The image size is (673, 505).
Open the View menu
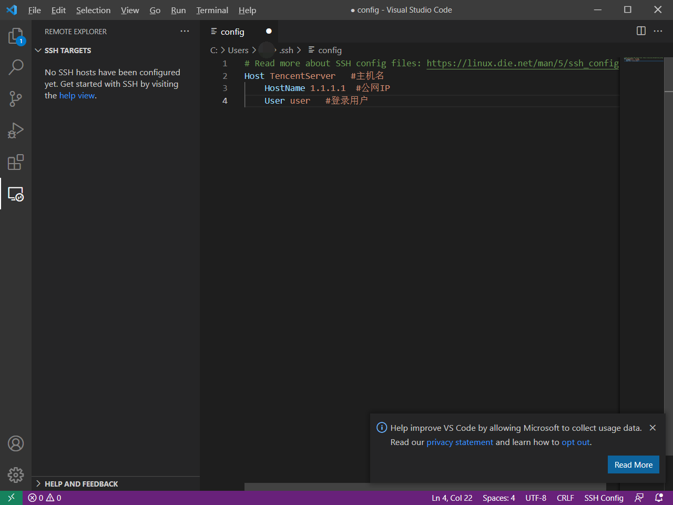130,10
